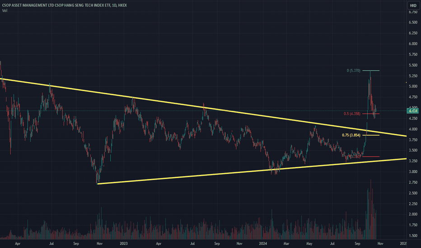Click the Fibonacci label 0 (5.370)
421x248 pixels.
click(x=353, y=70)
